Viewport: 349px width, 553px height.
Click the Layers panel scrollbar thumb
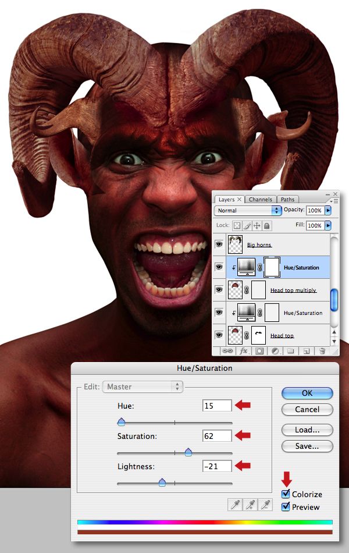click(334, 300)
